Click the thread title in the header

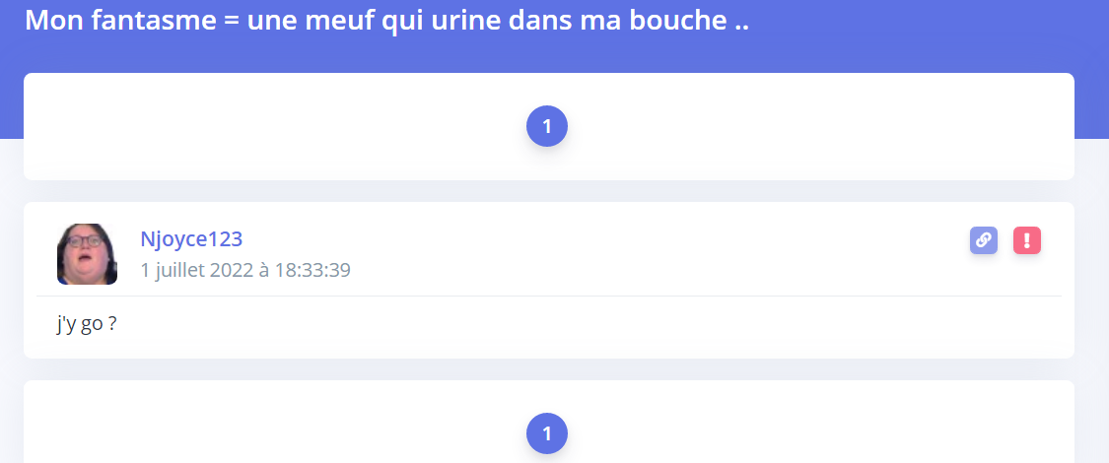tap(386, 20)
